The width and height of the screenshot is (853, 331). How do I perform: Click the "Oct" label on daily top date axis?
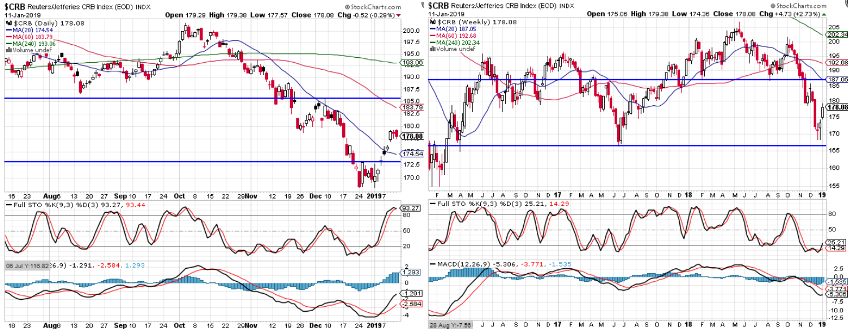point(179,196)
